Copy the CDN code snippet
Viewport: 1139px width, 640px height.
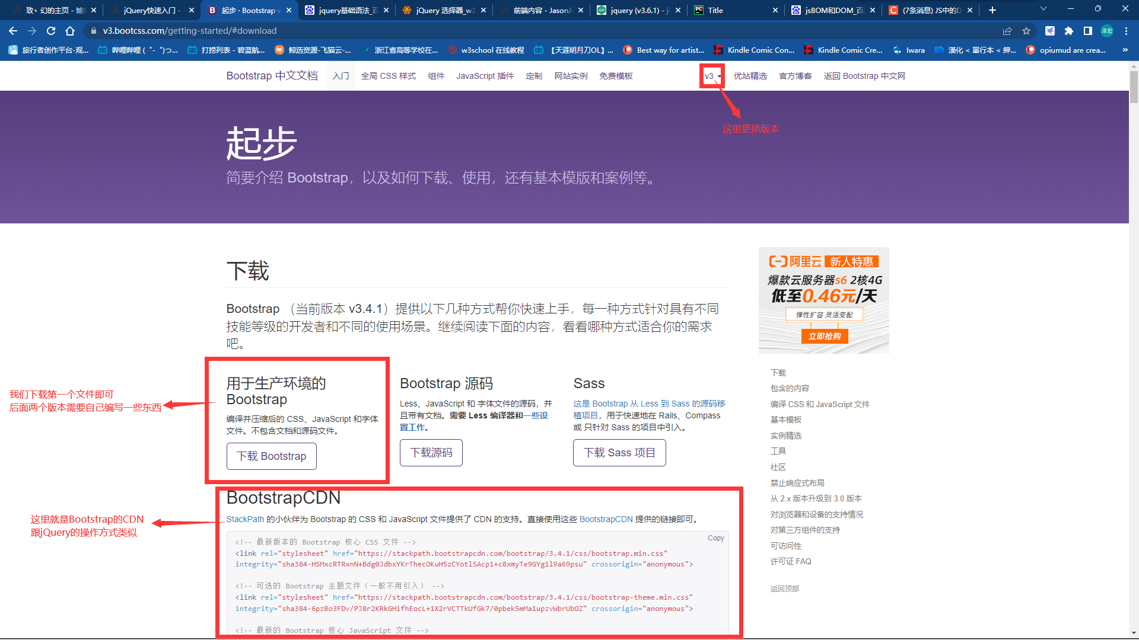coord(715,538)
